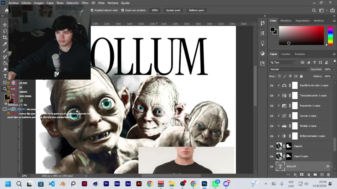337x189 pixels.
Task: Open Google Chrome from taskbar
Action: (150, 184)
